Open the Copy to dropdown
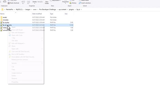The width and height of the screenshot is (160, 90). pyautogui.click(x=28, y=2)
